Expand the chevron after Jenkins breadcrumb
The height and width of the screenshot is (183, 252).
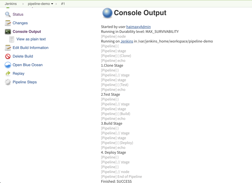pos(23,4)
